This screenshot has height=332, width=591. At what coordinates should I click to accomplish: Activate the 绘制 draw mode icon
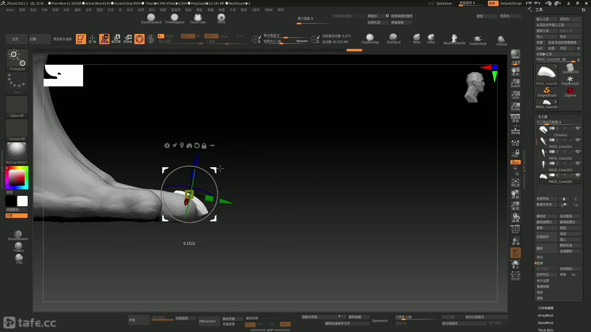[x=92, y=39]
